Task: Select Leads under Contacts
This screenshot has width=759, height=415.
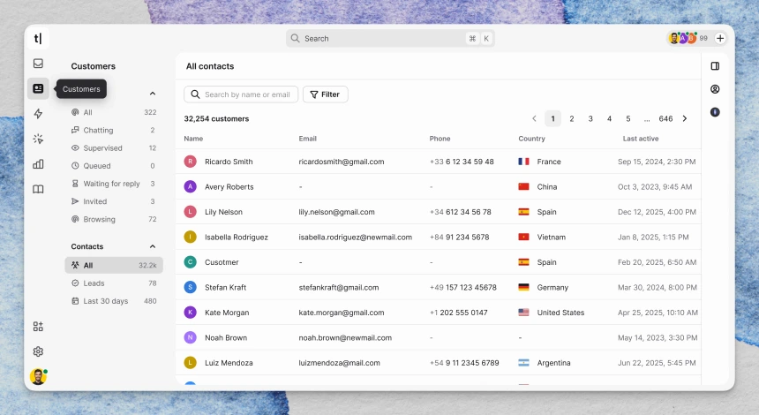Action: tap(114, 283)
